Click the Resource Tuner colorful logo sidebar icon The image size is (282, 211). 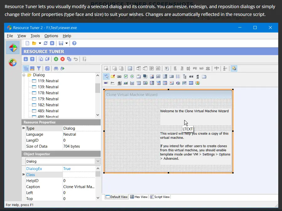click(x=13, y=48)
